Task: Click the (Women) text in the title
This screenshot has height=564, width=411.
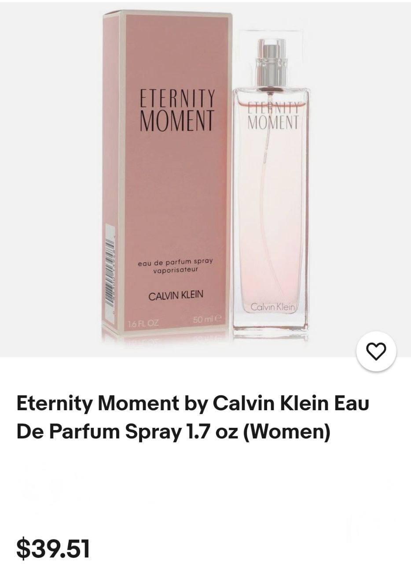Action: tap(286, 432)
